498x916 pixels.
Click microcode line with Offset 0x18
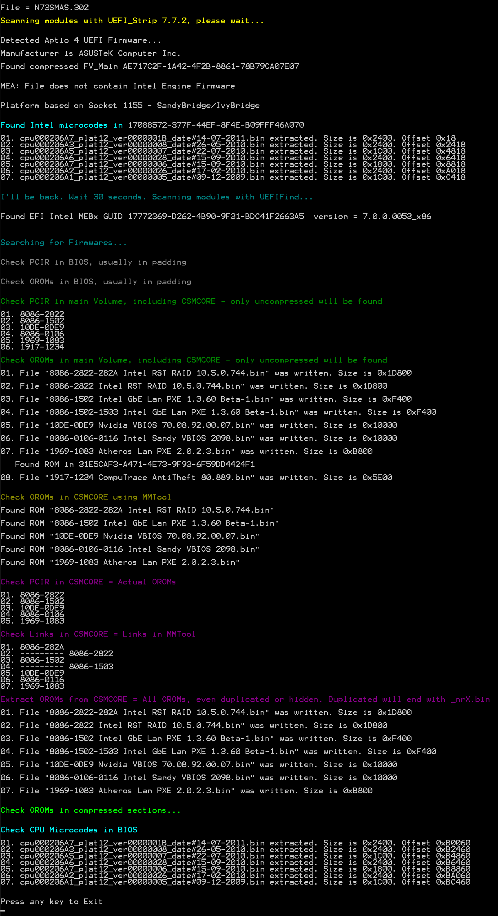228,138
